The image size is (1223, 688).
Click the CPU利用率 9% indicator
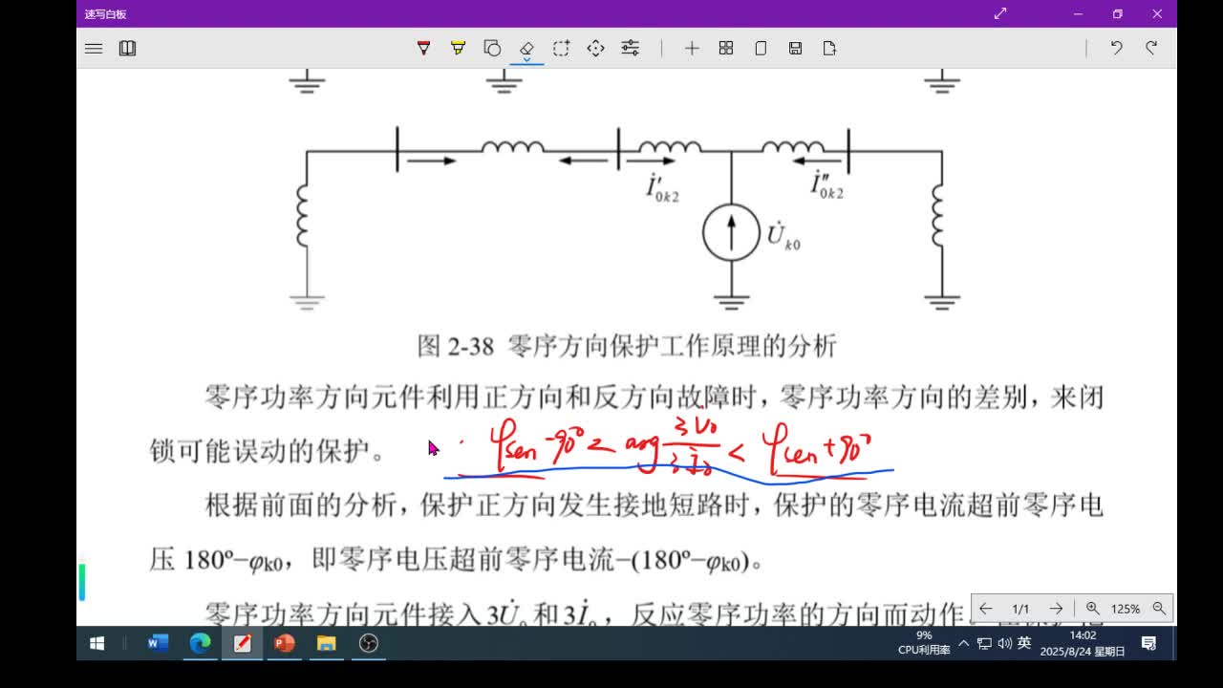(x=924, y=643)
